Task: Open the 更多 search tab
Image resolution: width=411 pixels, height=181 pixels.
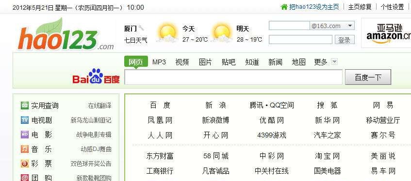Action: (x=321, y=62)
